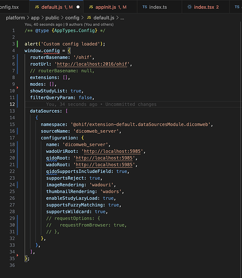Click the red fold marker near line 35
Viewport: 242px width, 278px height.
(x=17, y=255)
